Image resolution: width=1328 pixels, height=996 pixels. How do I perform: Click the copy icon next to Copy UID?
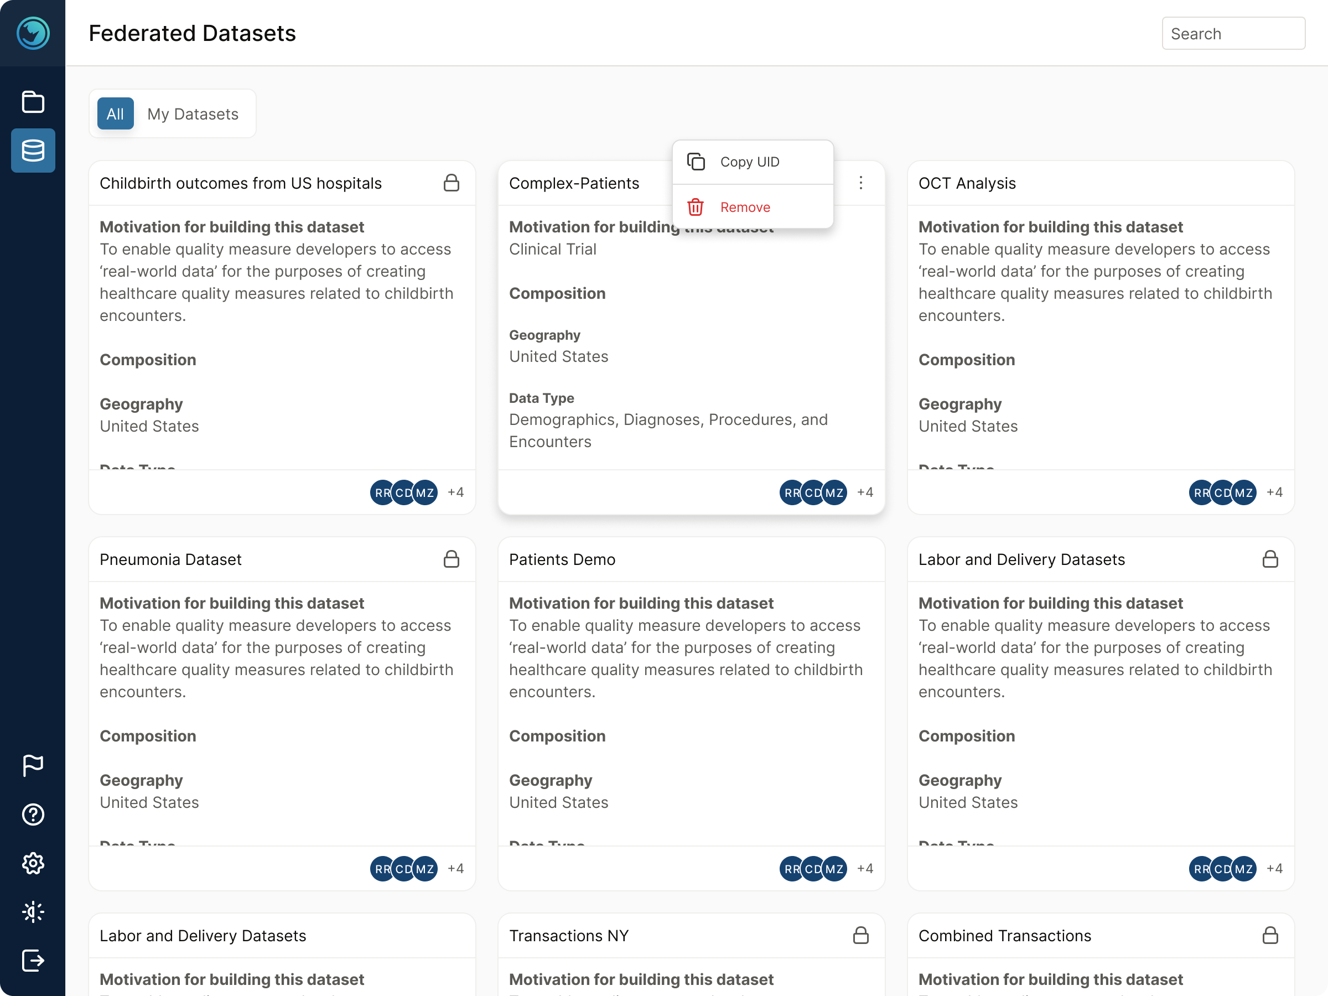tap(696, 162)
